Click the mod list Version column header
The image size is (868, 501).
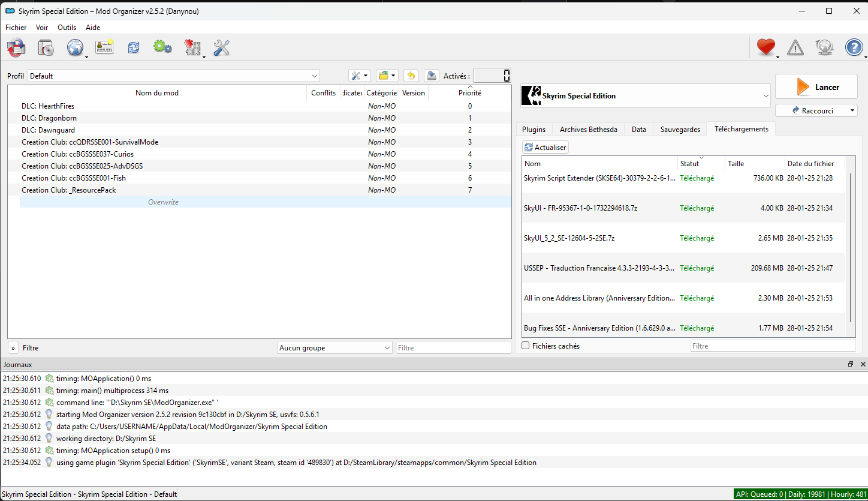[x=414, y=93]
